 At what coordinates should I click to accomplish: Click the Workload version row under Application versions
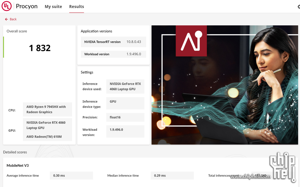[x=113, y=54]
